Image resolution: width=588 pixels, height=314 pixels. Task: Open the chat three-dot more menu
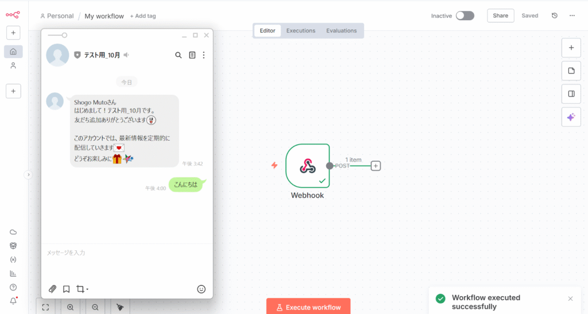[x=203, y=55]
